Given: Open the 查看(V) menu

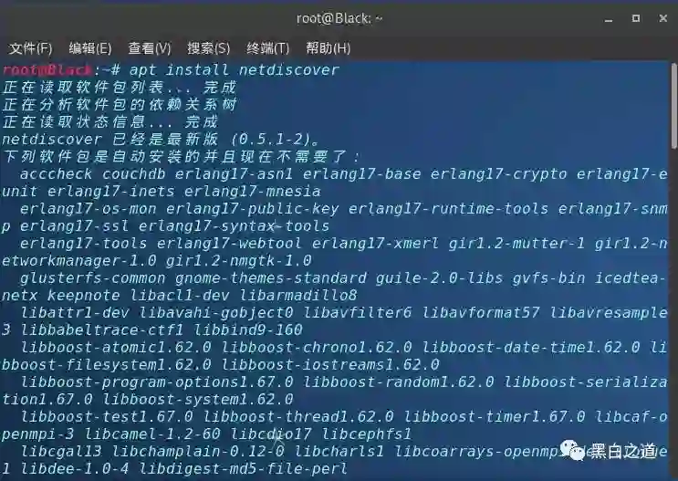Looking at the screenshot, I should tap(150, 48).
